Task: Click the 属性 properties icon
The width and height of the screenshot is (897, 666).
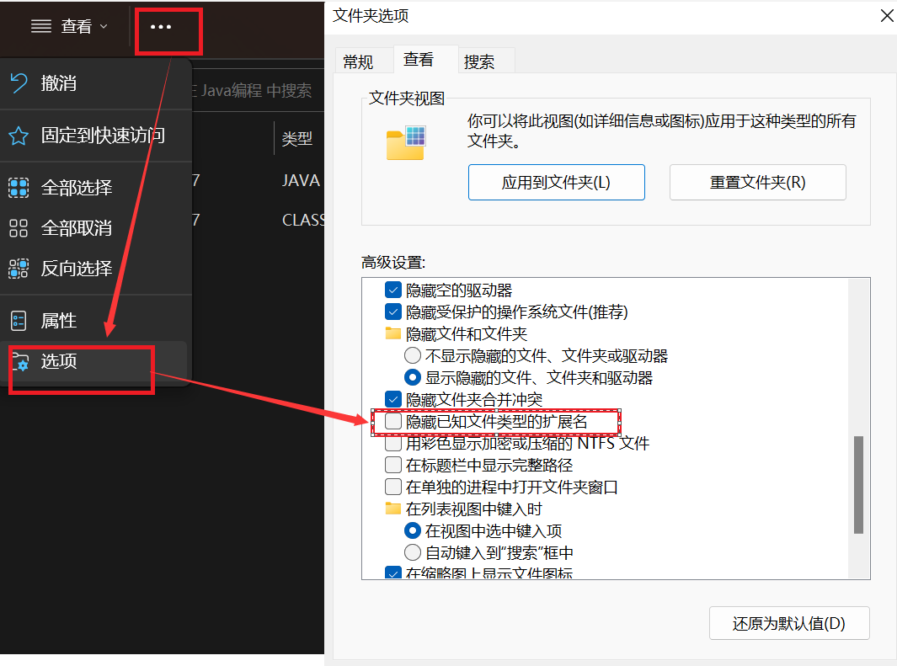Action: click(19, 321)
